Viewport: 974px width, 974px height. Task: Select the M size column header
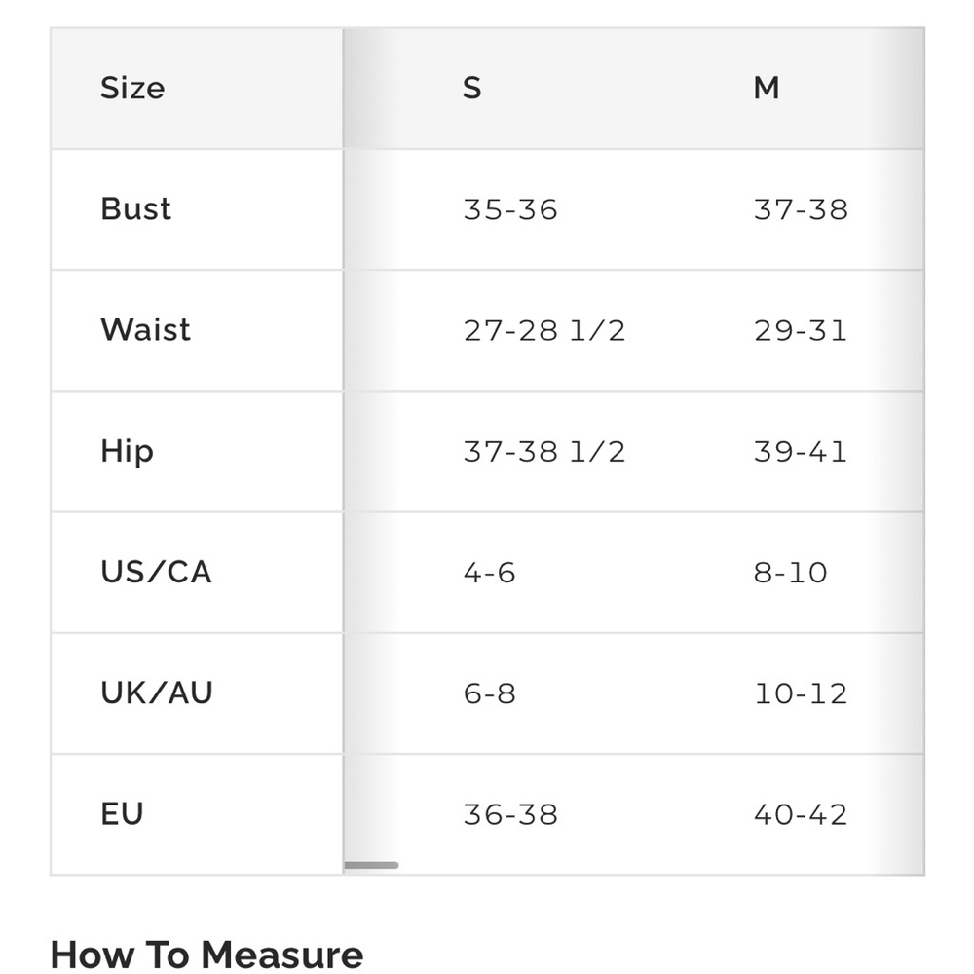tap(767, 88)
